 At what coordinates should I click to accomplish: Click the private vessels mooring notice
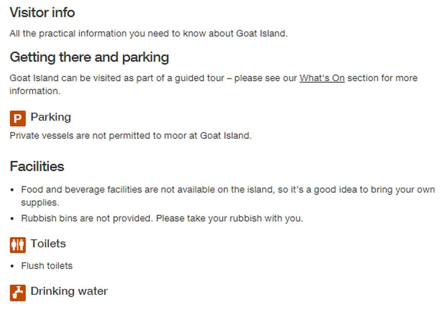tap(130, 136)
